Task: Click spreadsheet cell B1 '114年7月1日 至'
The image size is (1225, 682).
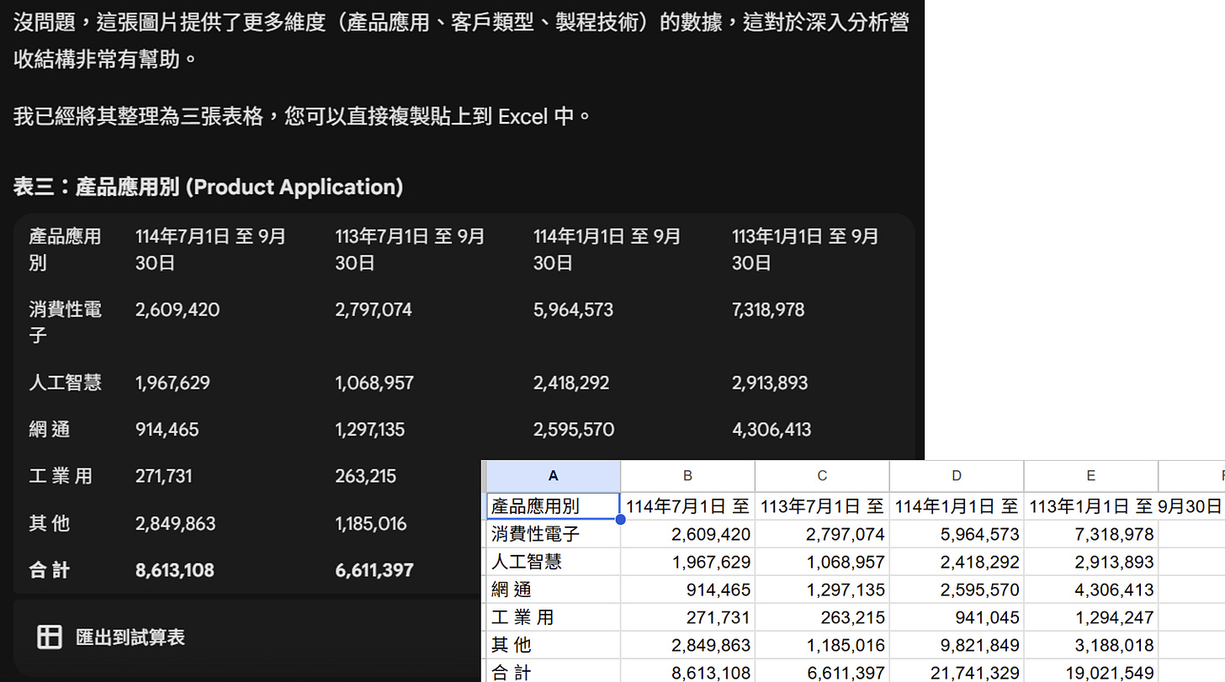Action: click(687, 506)
